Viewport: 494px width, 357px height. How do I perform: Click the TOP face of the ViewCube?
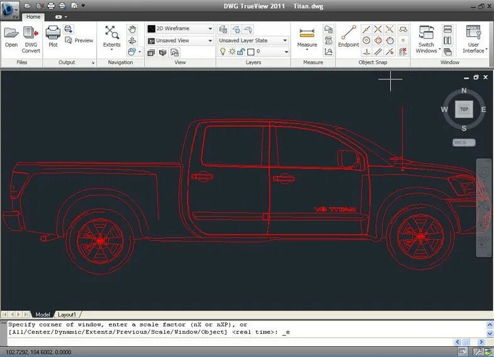[x=464, y=109]
